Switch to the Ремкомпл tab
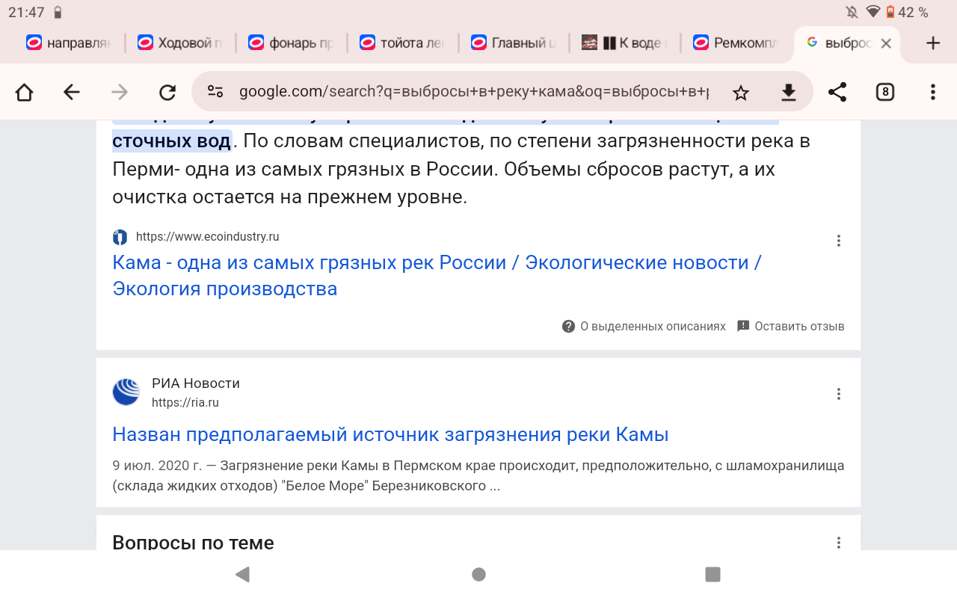The width and height of the screenshot is (957, 598). (736, 43)
